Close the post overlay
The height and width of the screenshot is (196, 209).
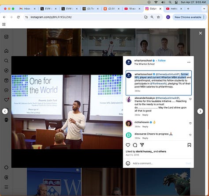200,33
